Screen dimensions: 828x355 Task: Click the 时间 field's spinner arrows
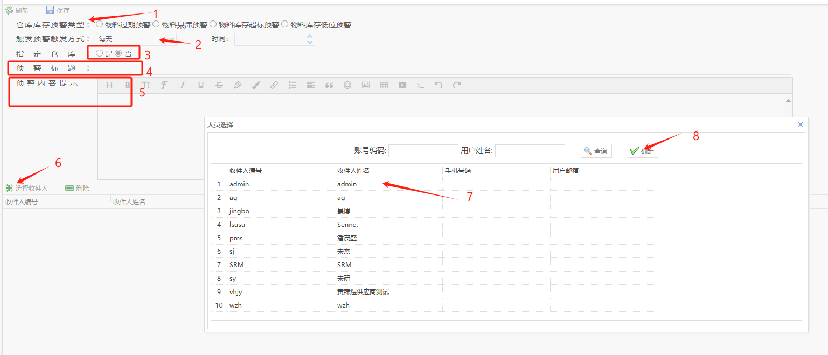coord(309,39)
